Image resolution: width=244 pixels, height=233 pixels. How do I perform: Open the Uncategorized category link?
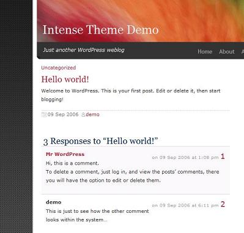tap(59, 68)
